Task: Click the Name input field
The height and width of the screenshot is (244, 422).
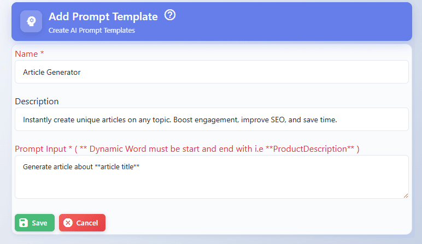Action: 212,72
